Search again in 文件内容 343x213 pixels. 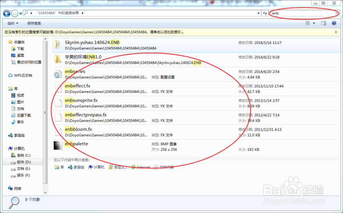pos(164,167)
